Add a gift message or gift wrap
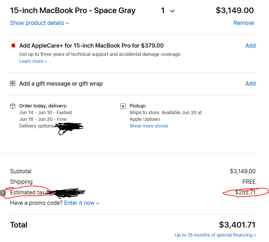The height and width of the screenshot is (242, 269). click(x=250, y=84)
